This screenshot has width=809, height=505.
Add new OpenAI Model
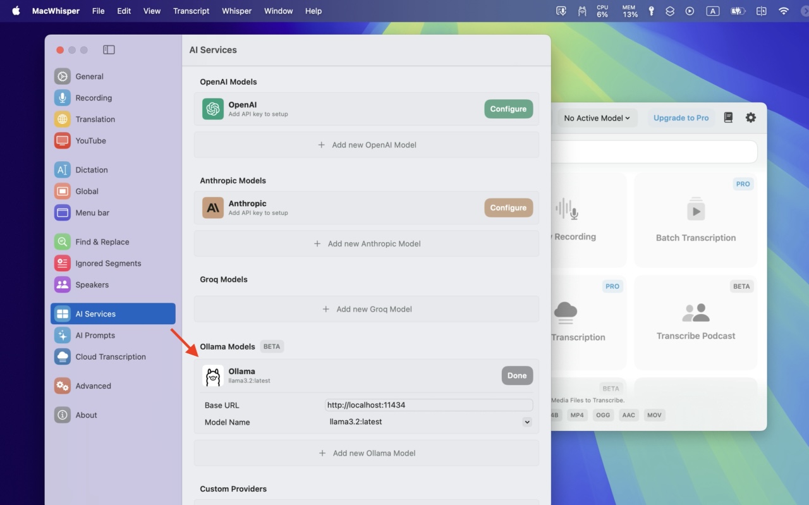pos(367,145)
